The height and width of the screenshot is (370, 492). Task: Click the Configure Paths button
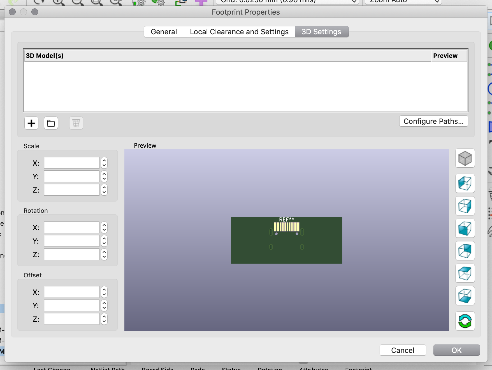point(433,121)
